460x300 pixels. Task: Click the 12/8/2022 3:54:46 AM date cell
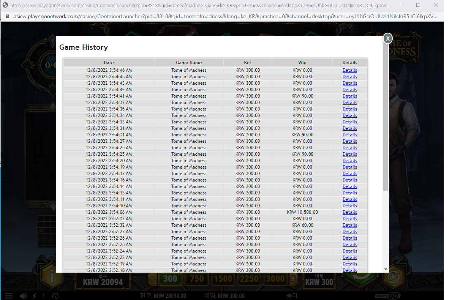pyautogui.click(x=109, y=70)
